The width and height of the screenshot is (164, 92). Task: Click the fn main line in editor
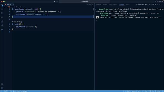point(18,24)
